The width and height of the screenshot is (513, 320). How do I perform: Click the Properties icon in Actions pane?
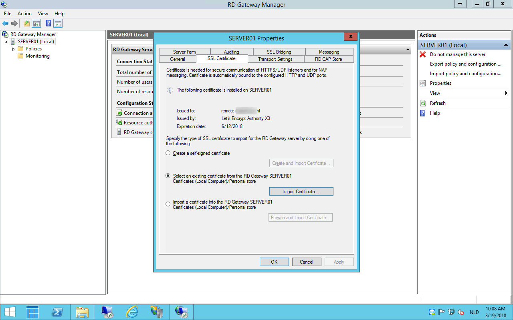[423, 83]
